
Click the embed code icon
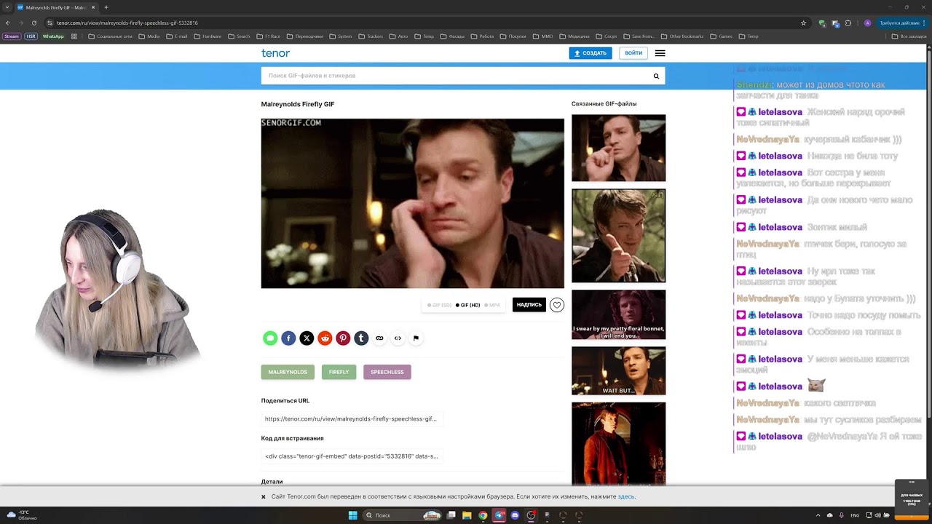tap(398, 338)
